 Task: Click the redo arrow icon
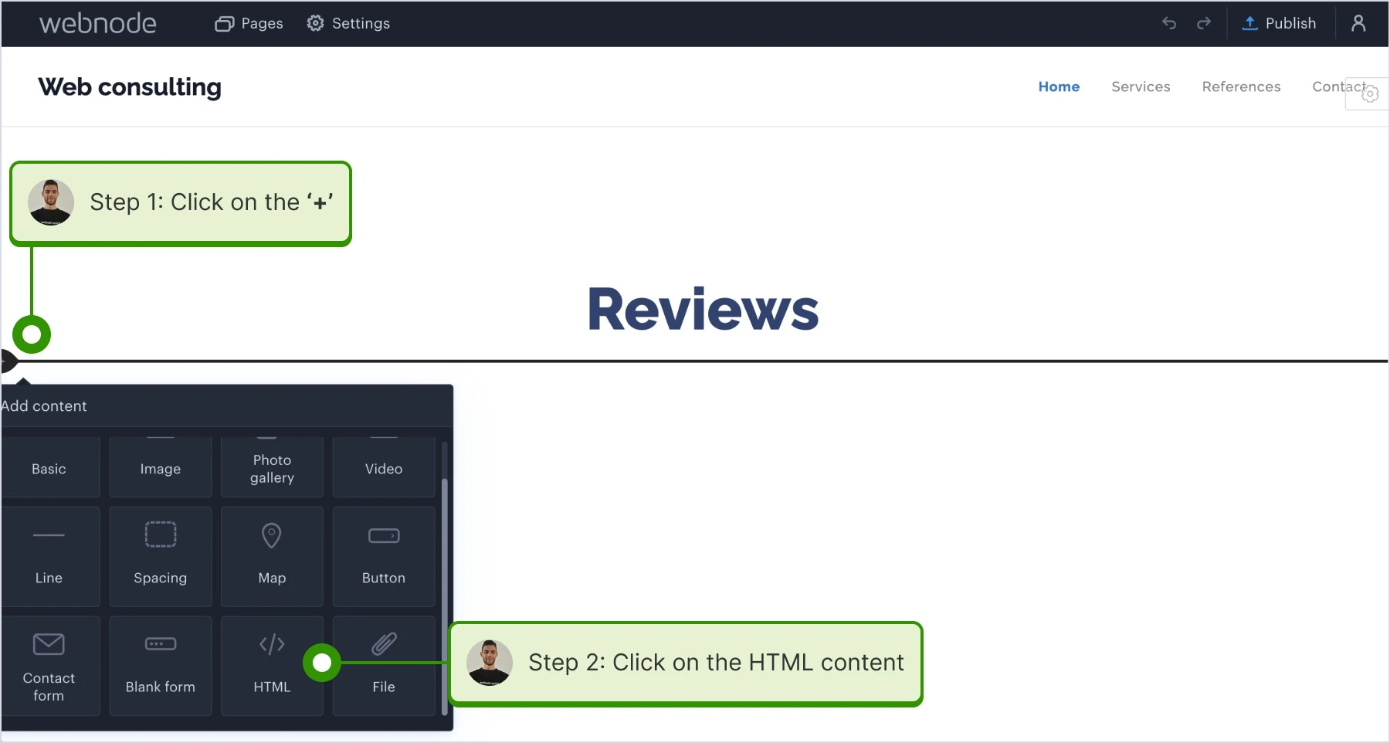1204,23
